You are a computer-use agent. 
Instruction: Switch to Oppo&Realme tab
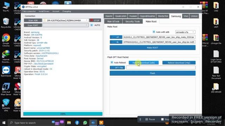tap(147, 16)
